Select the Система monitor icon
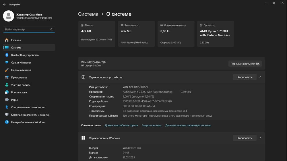287x161 pixels. [x=7, y=48]
